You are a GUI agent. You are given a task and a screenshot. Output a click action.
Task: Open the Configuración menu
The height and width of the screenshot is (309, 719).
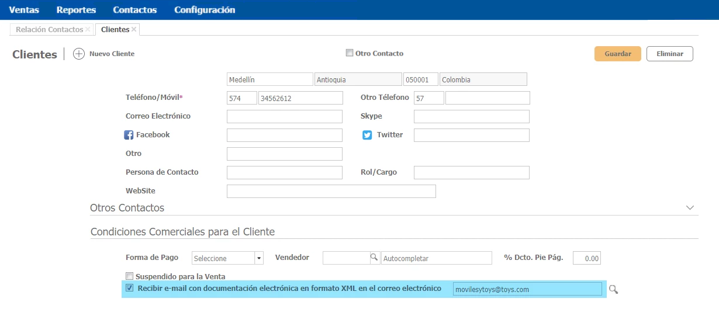coord(205,10)
